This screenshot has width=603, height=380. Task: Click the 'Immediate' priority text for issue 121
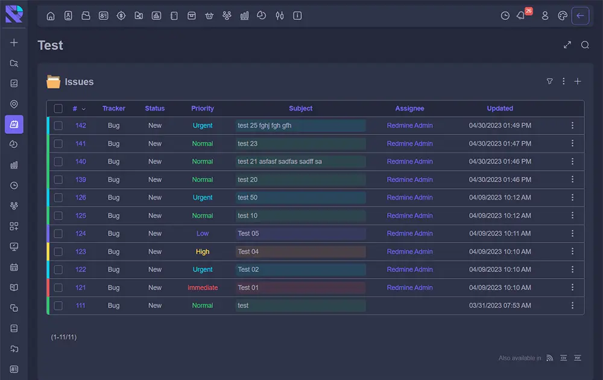pos(203,287)
